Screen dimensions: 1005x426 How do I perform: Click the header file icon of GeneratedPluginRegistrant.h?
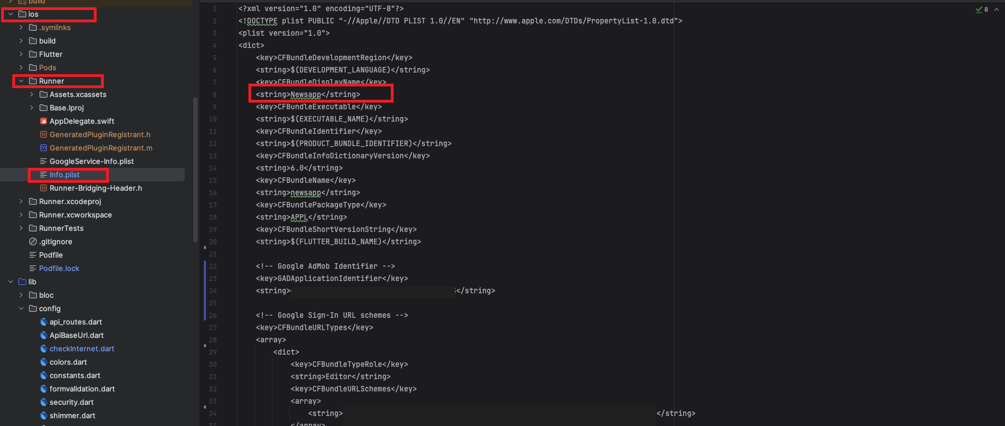pyautogui.click(x=44, y=134)
